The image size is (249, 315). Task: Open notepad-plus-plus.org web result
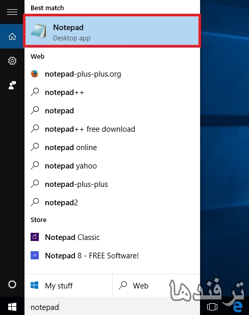112,74
